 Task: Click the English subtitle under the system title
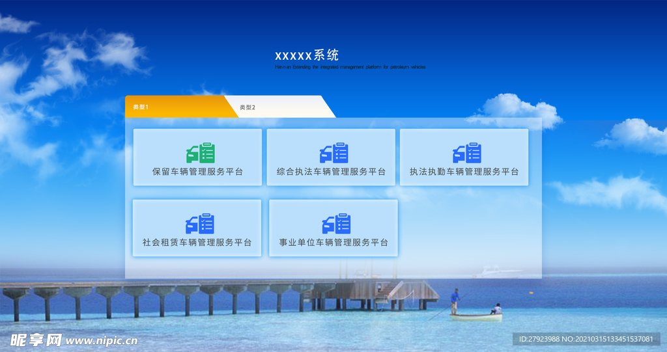tap(350, 67)
